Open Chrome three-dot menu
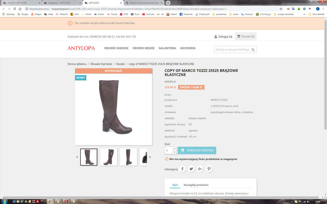 tap(323, 9)
